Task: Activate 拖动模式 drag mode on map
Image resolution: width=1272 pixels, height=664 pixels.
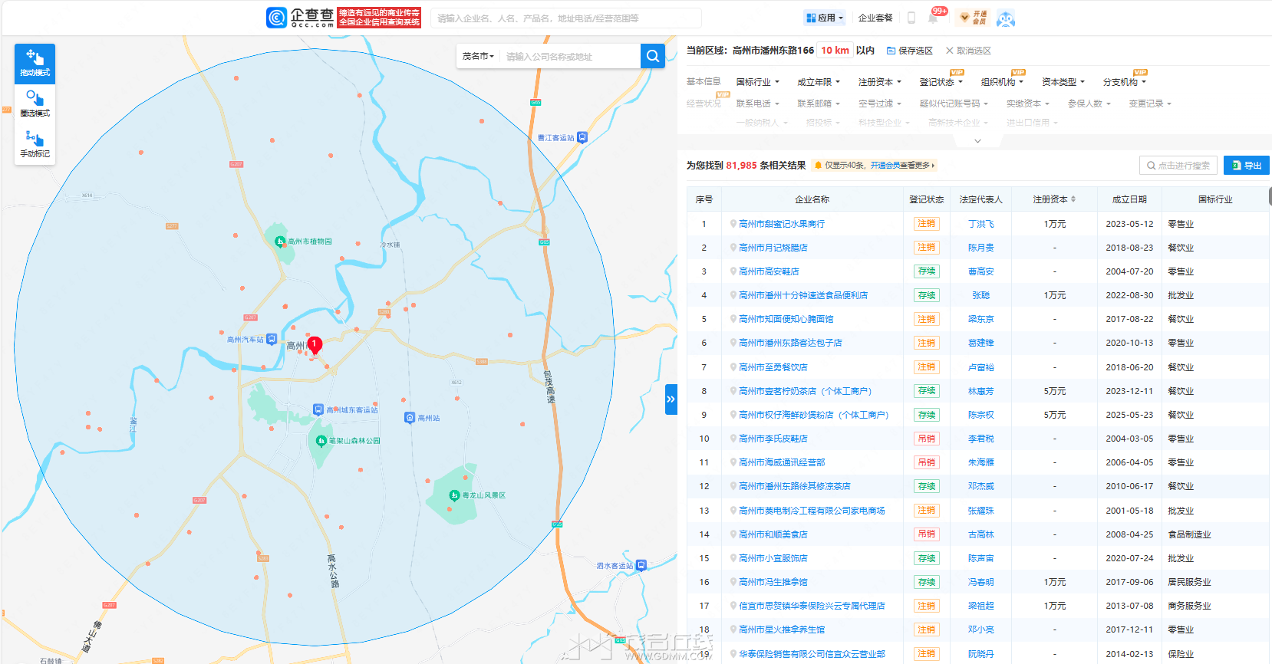Action: 35,63
